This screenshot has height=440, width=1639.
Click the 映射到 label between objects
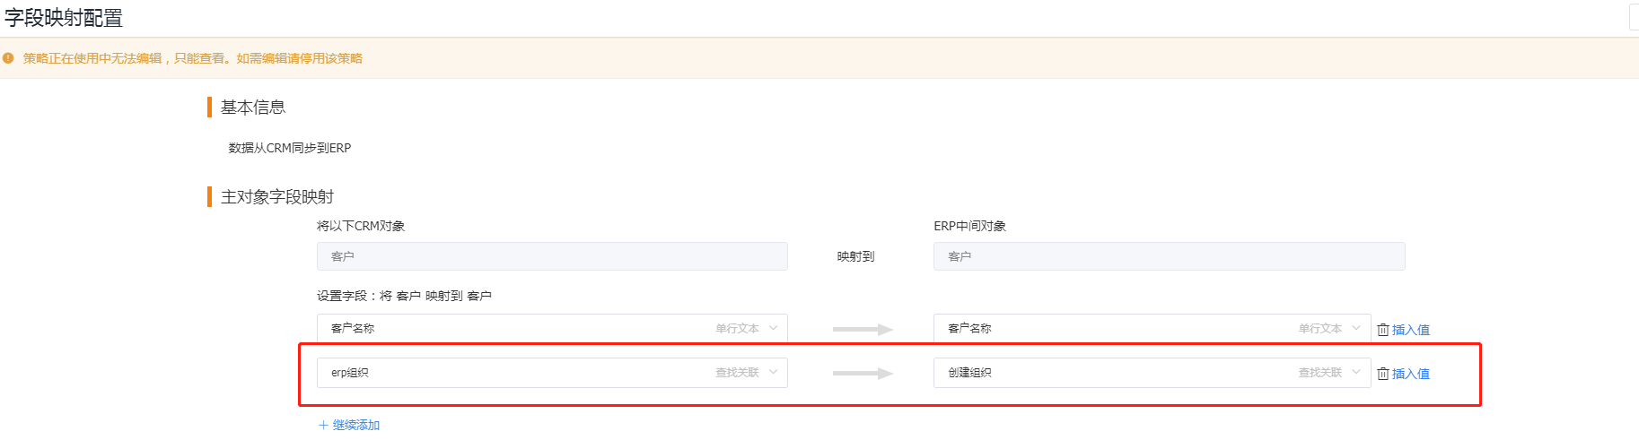855,256
